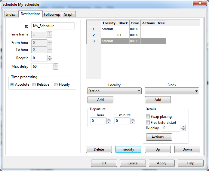Image resolution: width=209 pixels, height=171 pixels.
Task: Switch to the Index tab
Action: (11, 14)
